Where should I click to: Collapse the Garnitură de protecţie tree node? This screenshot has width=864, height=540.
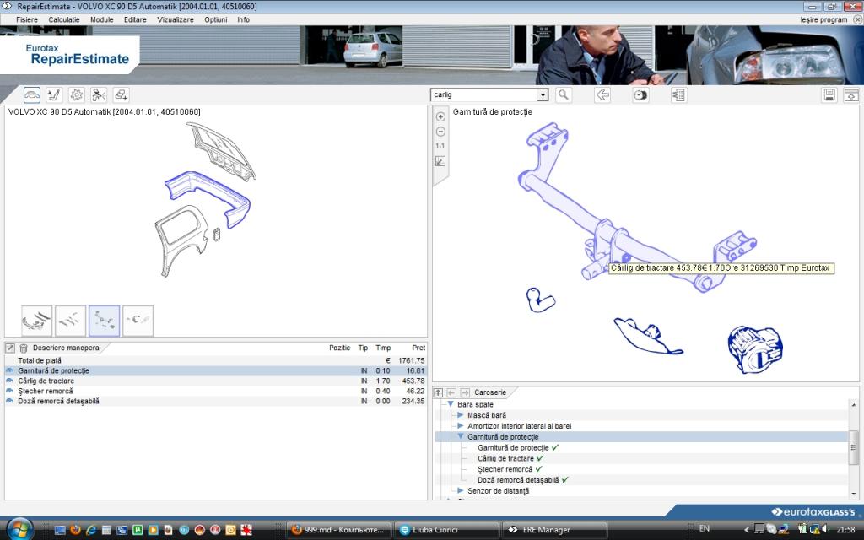tap(461, 436)
